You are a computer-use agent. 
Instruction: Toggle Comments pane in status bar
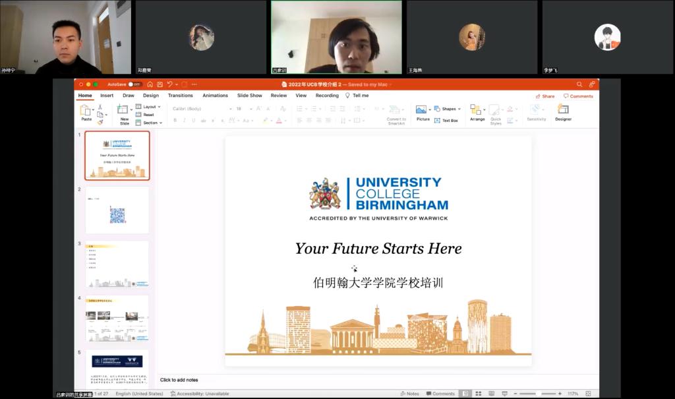pos(440,394)
